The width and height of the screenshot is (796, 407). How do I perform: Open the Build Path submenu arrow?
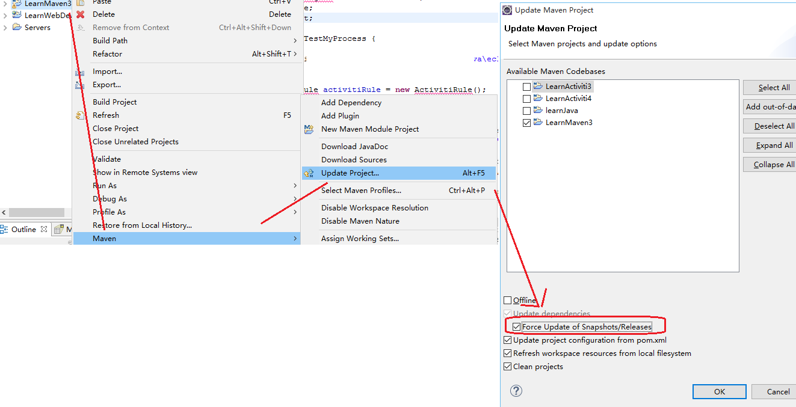[295, 41]
